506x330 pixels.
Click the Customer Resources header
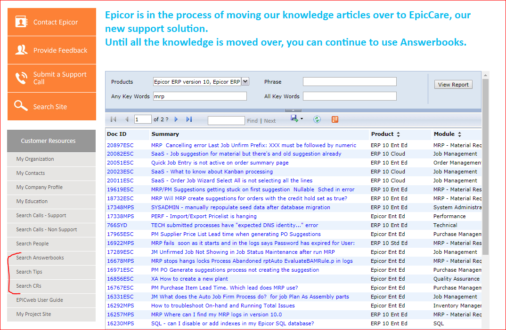pos(51,141)
